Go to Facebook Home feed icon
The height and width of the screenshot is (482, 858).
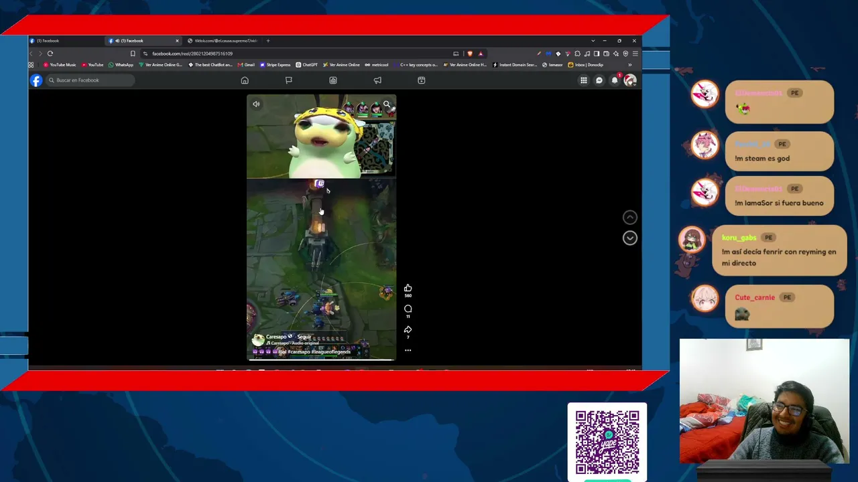(245, 80)
